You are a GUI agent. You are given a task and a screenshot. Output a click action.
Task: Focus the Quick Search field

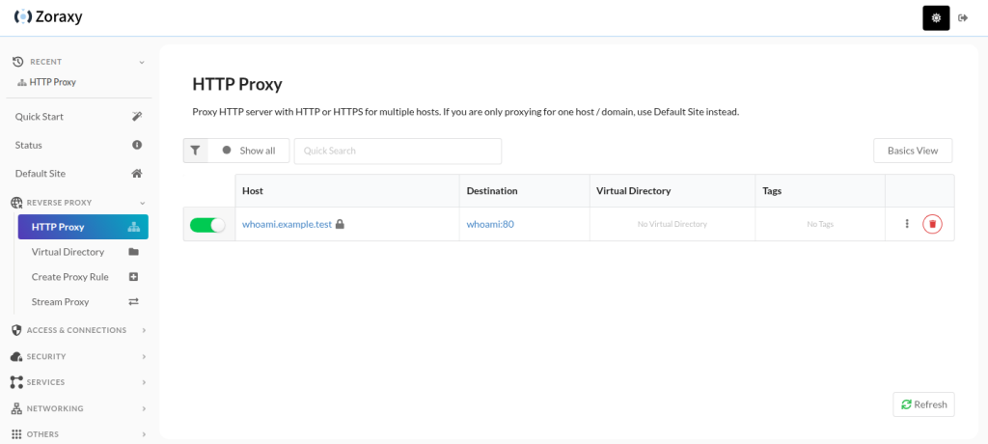pyautogui.click(x=398, y=151)
